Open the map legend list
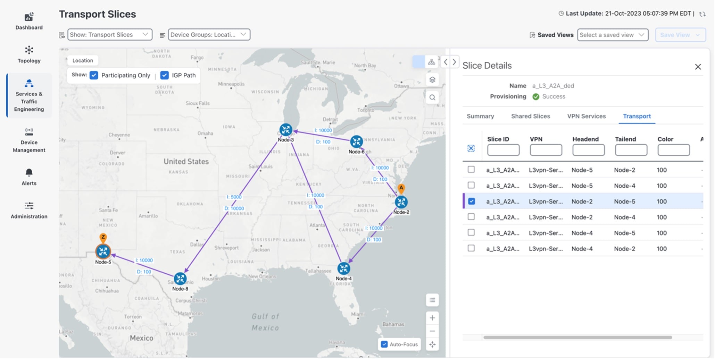Screen dimensions: 715x359 (432, 300)
